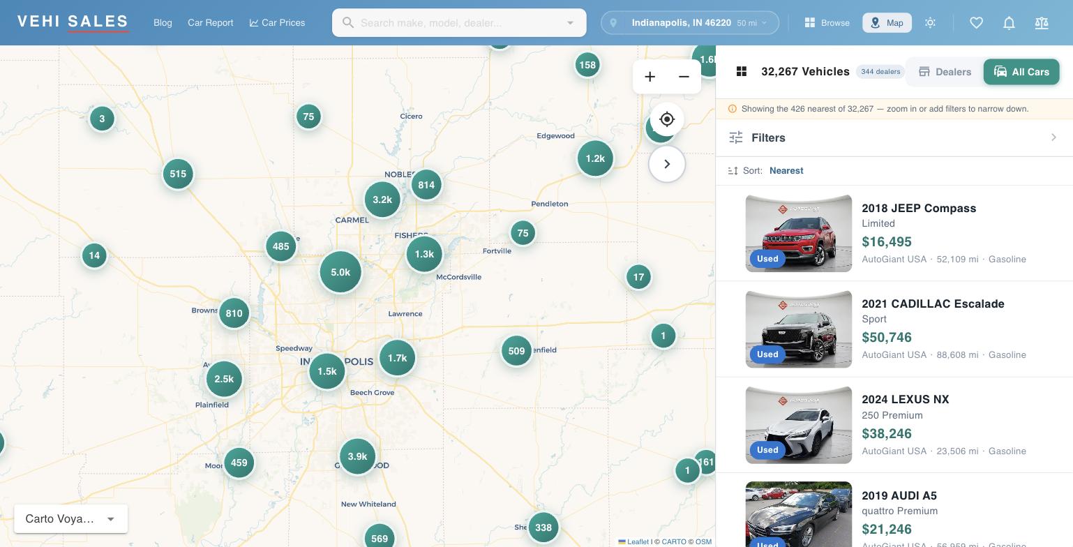Switch to All Cars view
The height and width of the screenshot is (547, 1073).
[1021, 72]
